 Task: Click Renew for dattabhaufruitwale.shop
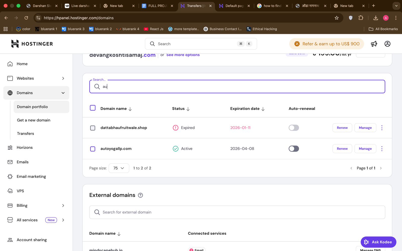[342, 128]
